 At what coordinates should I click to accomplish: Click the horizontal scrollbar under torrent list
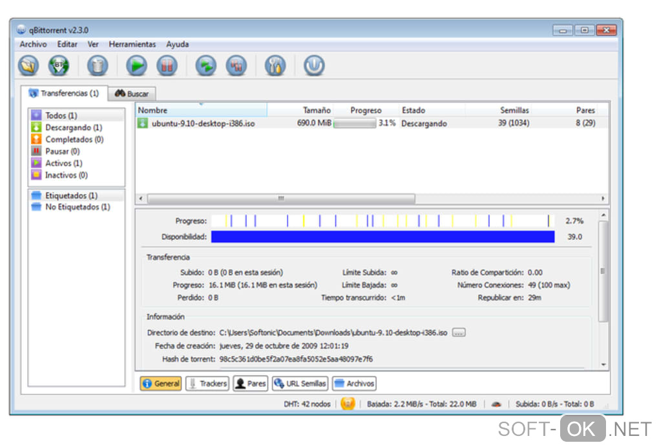click(281, 199)
